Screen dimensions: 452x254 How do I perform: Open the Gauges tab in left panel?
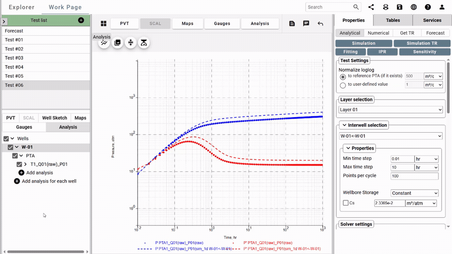(24, 127)
